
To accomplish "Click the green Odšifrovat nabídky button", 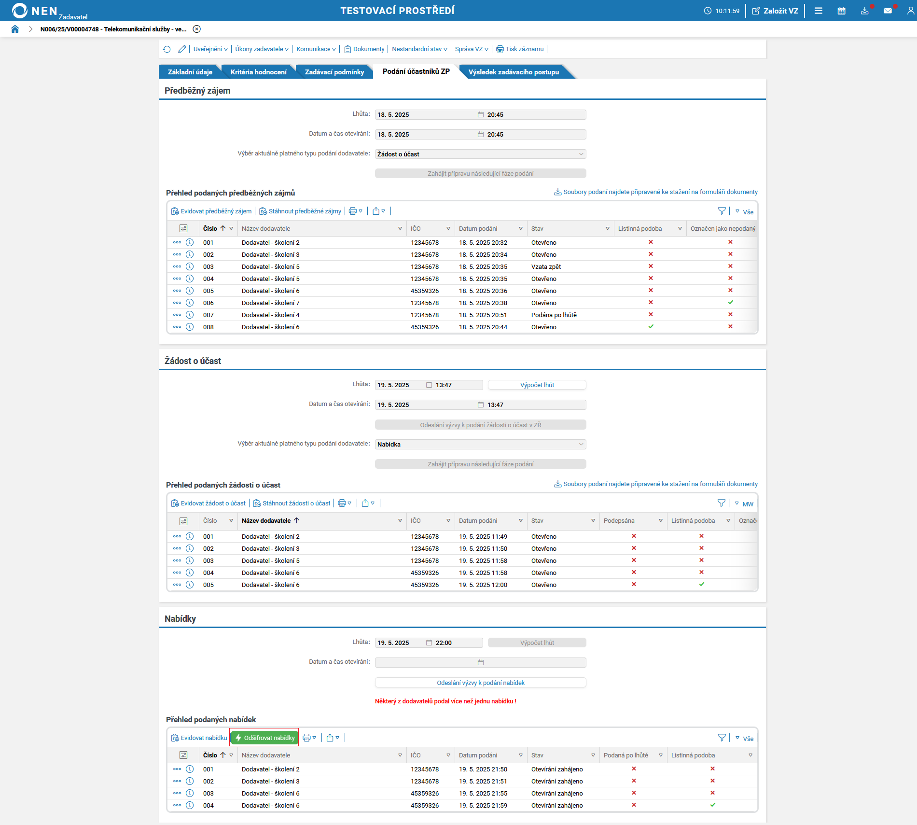I will tap(264, 738).
